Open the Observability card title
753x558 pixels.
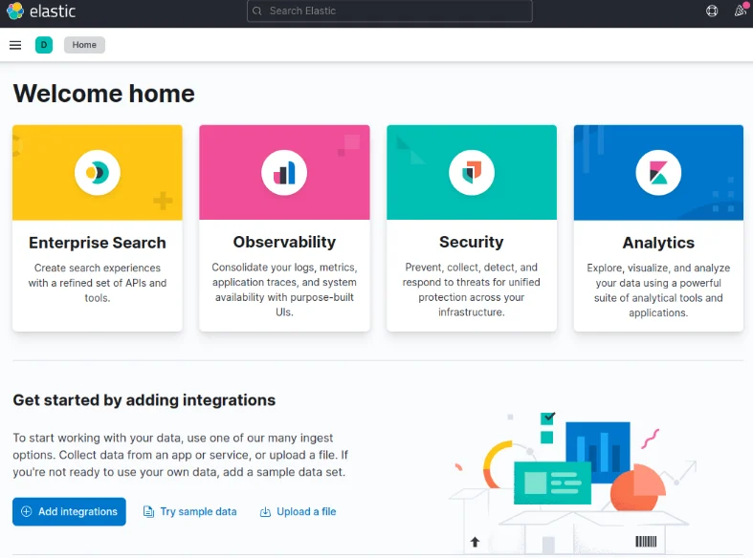pos(284,242)
